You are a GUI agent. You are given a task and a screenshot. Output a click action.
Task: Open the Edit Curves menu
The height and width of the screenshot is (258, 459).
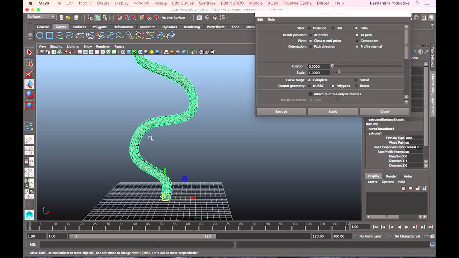click(x=183, y=3)
